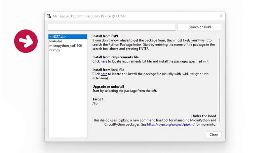Close the Manage packages dialog with X

221,16
